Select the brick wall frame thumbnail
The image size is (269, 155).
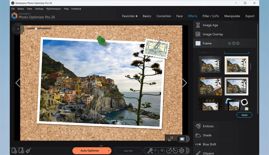(x=210, y=104)
